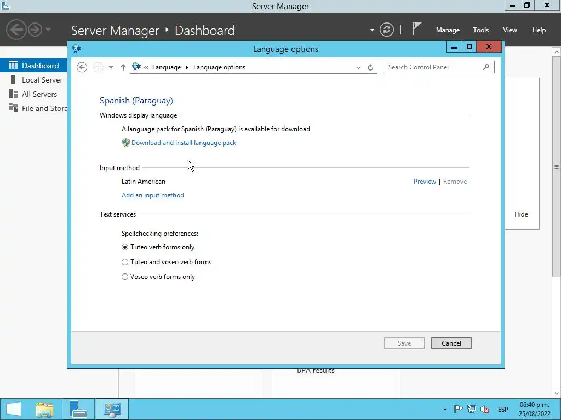Click Add an input method
The image size is (561, 420).
pos(153,195)
